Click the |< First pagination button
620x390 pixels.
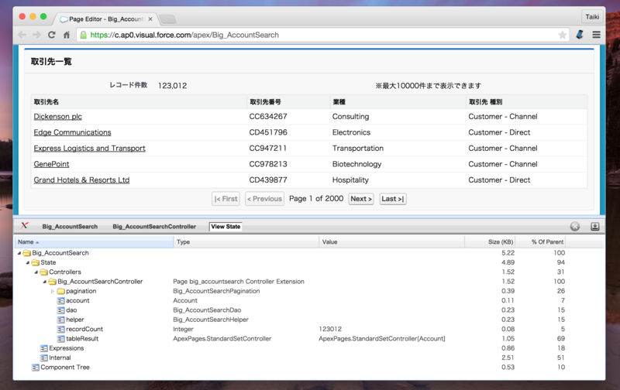(x=226, y=199)
